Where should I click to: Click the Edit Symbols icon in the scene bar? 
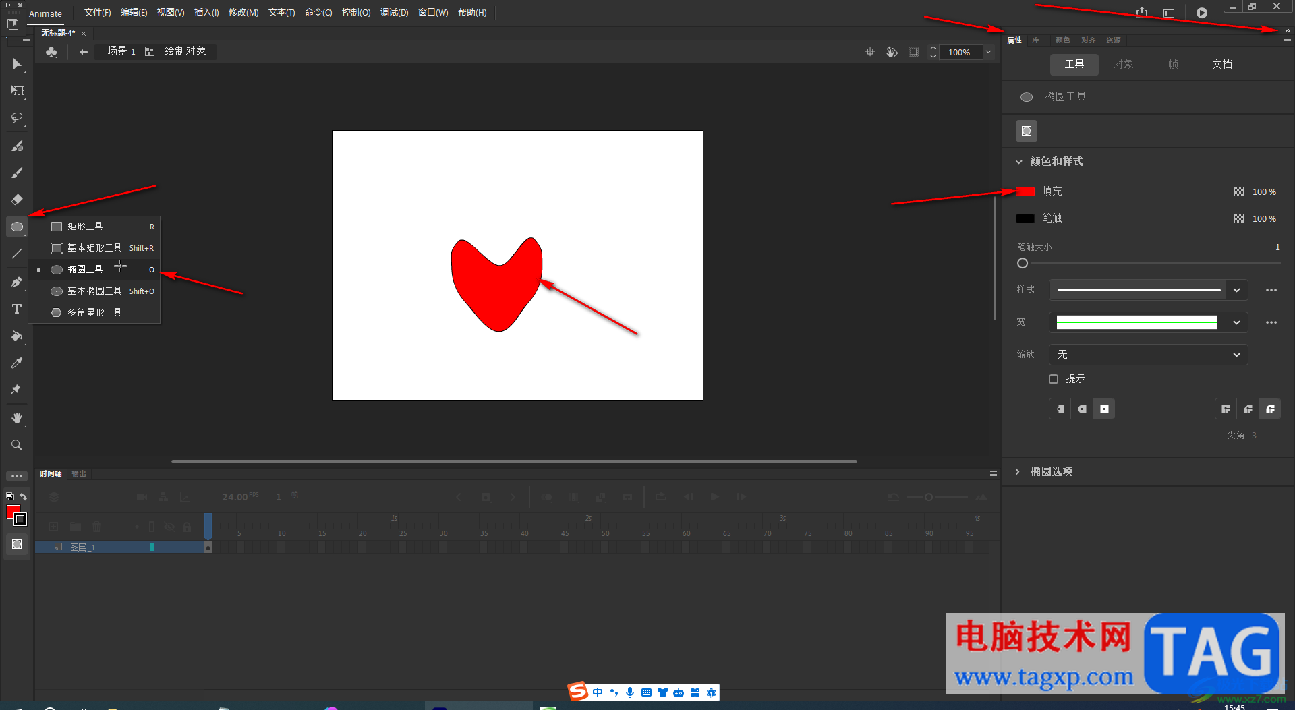coord(51,52)
